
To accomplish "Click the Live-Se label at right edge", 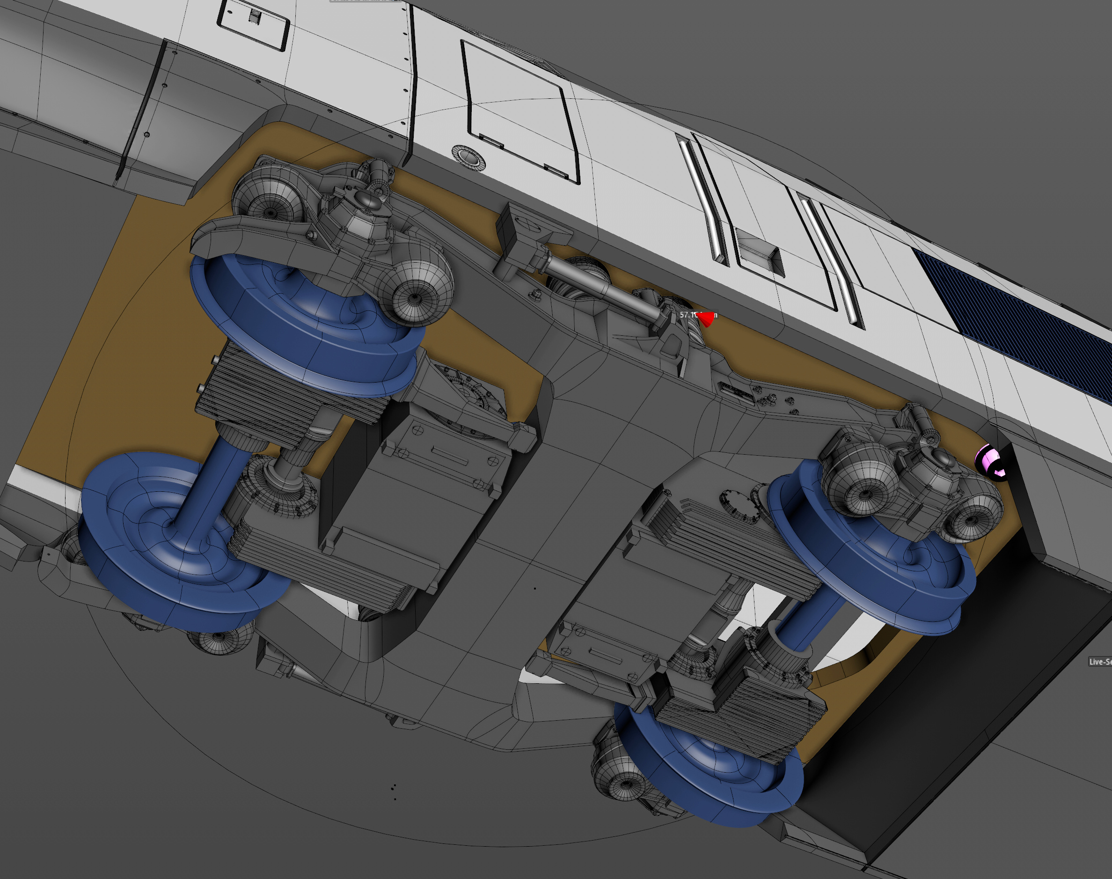I will 1101,662.
